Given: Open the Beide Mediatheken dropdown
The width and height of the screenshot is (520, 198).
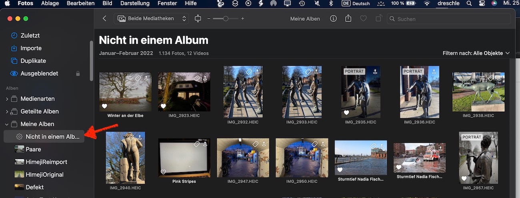Looking at the screenshot, I should pyautogui.click(x=152, y=19).
